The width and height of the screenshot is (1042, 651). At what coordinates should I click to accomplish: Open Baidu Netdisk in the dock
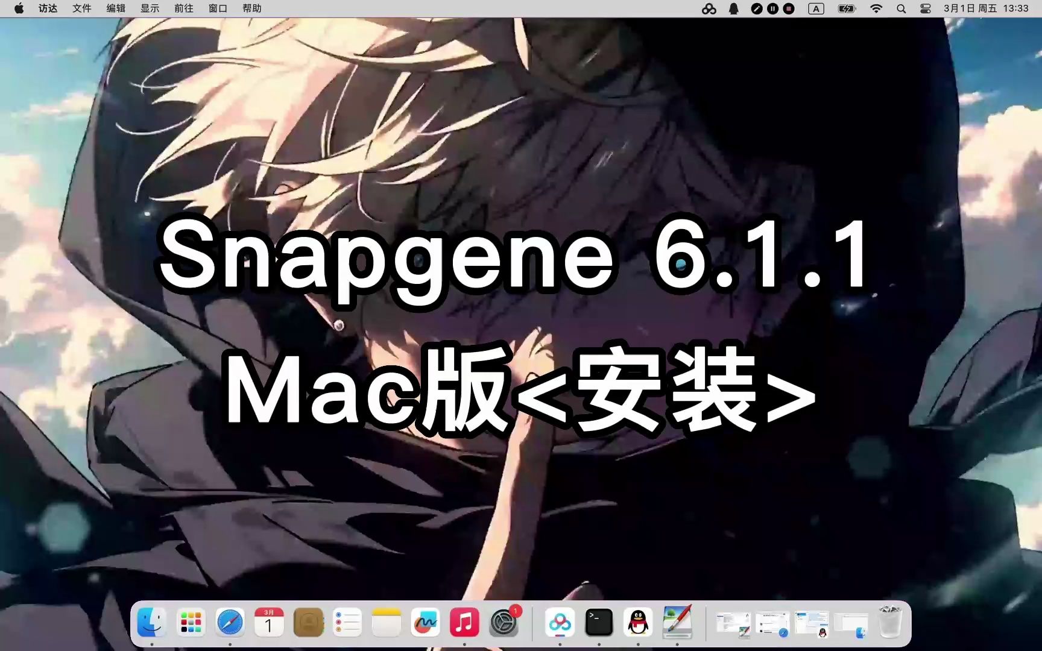pyautogui.click(x=560, y=623)
